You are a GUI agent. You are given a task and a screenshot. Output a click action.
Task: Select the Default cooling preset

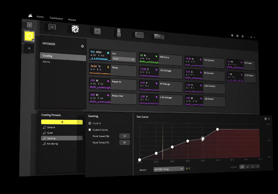point(51,127)
